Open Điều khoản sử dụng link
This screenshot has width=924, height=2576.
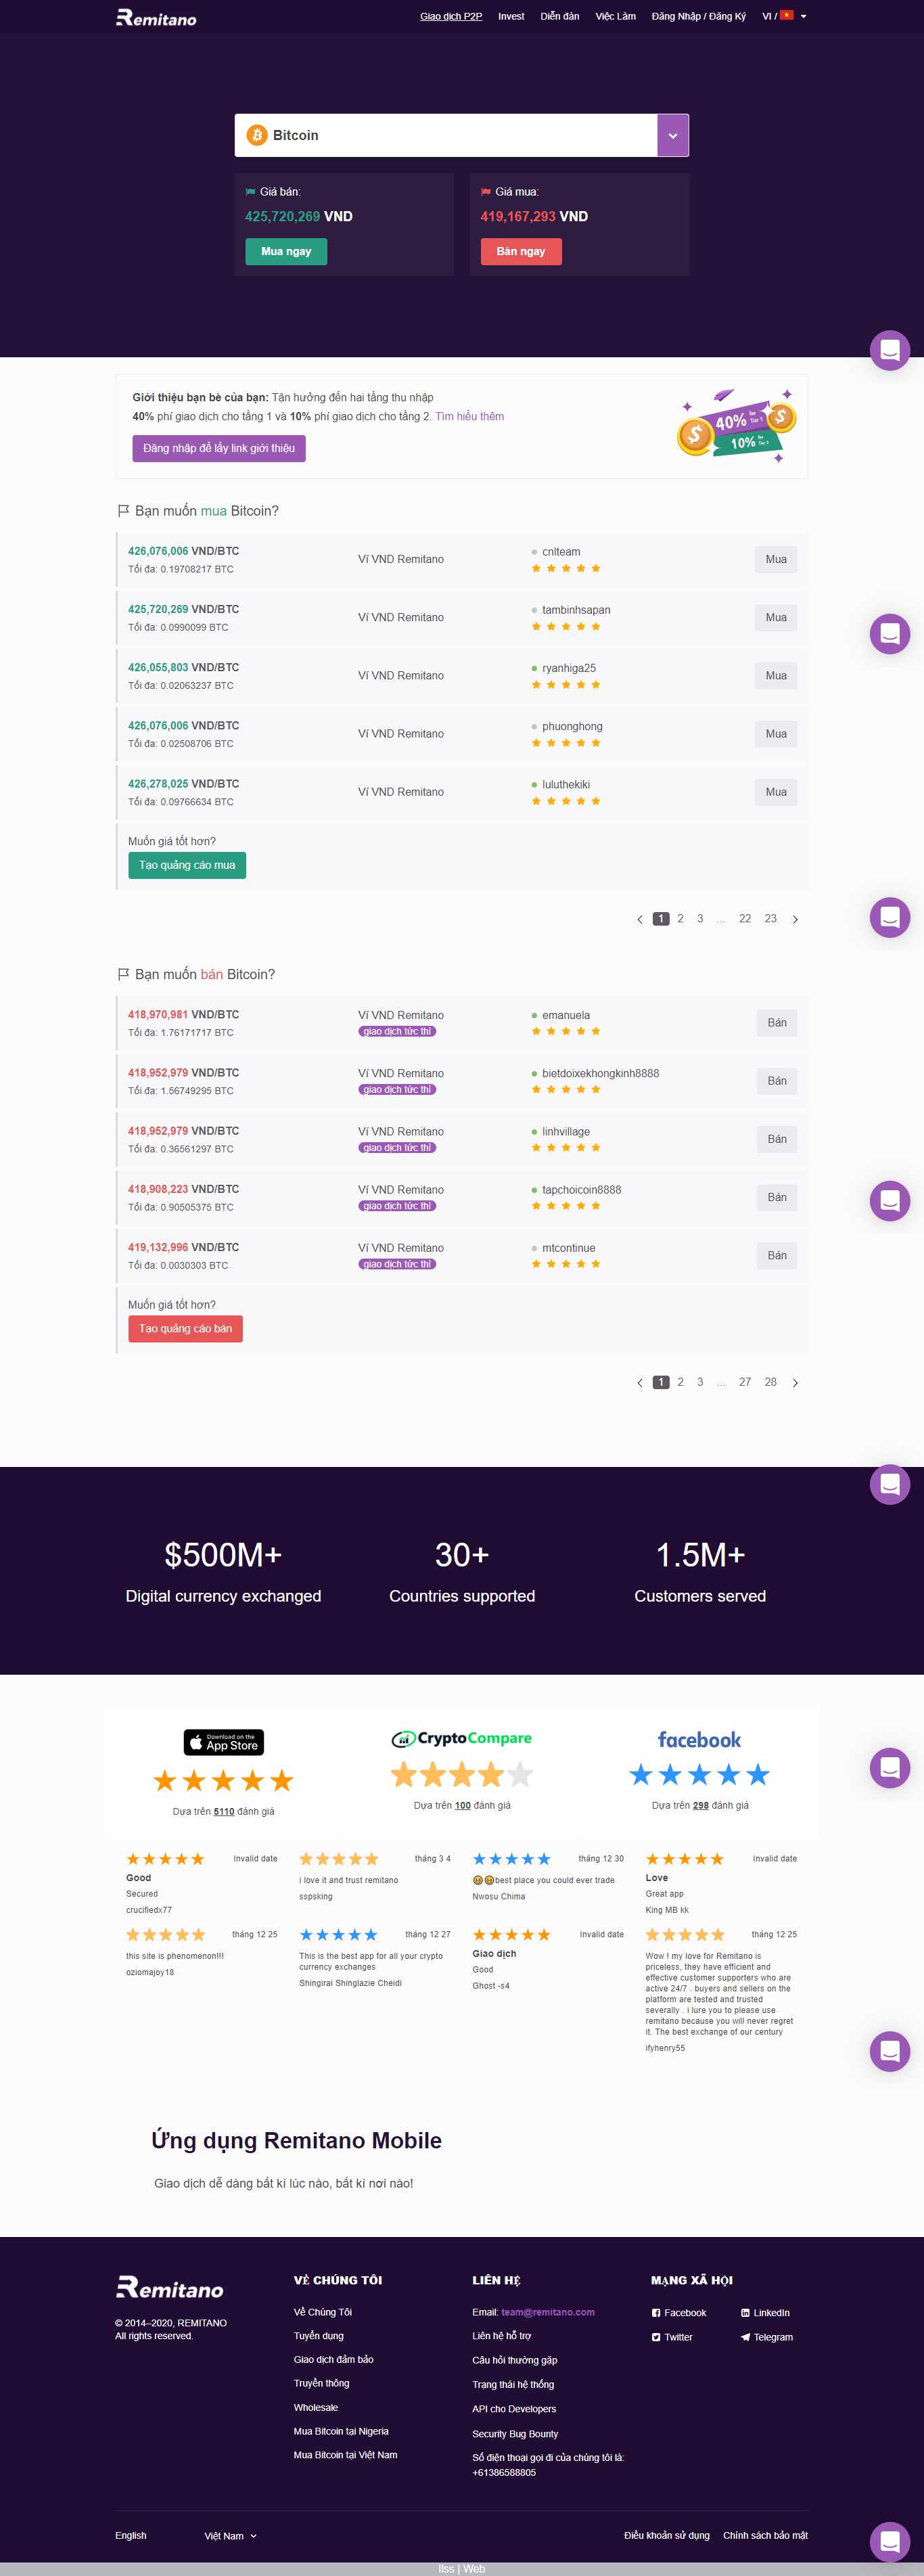(667, 2535)
